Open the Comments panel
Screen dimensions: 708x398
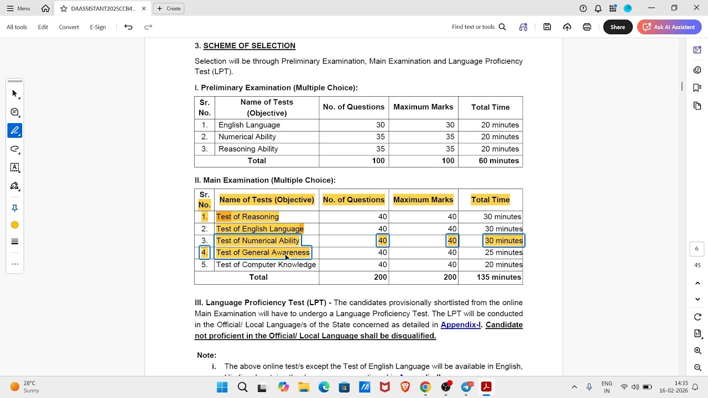(697, 70)
